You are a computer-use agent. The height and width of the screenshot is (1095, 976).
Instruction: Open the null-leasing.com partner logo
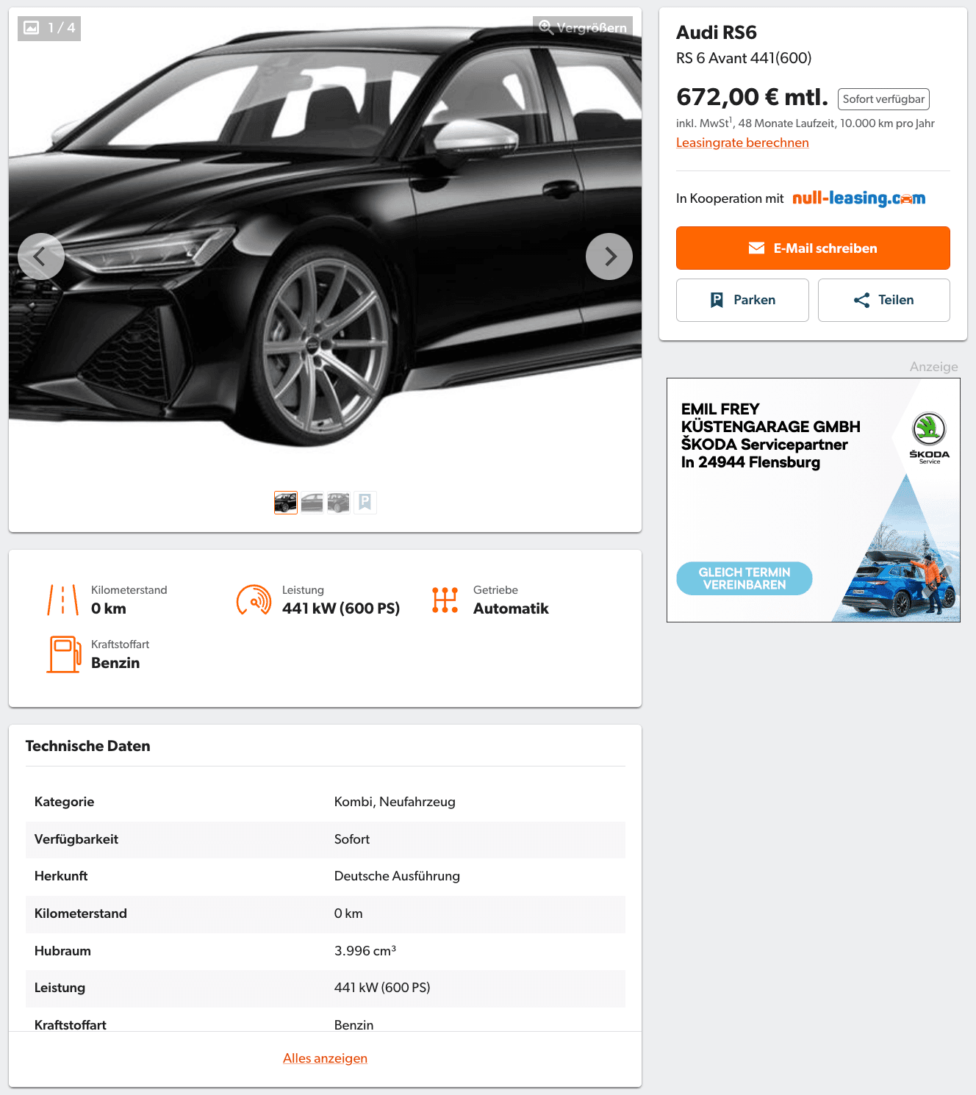coord(858,198)
